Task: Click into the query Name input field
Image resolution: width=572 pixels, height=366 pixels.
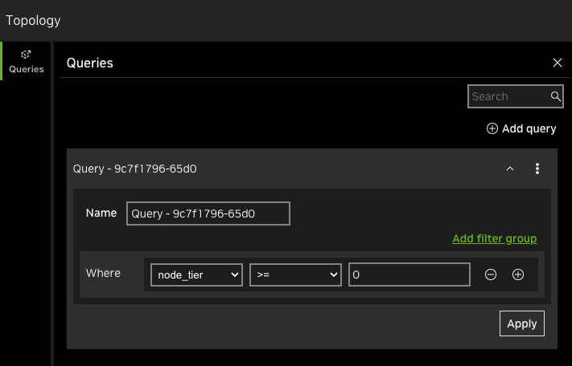Action: (x=208, y=213)
